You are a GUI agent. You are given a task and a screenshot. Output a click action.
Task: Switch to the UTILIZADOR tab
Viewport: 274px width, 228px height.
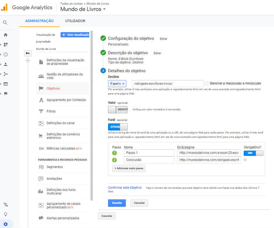coord(75,21)
